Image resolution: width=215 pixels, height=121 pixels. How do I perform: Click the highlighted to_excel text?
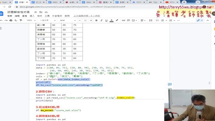click(x=47, y=110)
